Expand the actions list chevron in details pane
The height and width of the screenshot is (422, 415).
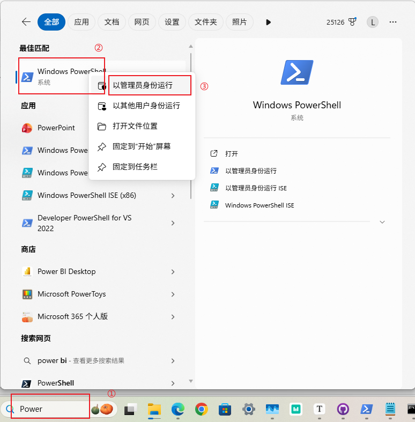tap(382, 222)
